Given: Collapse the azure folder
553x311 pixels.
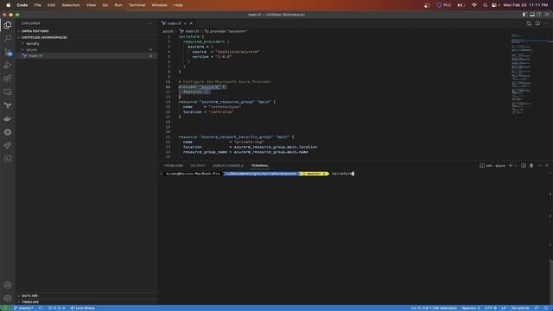Looking at the screenshot, I should click(31, 50).
